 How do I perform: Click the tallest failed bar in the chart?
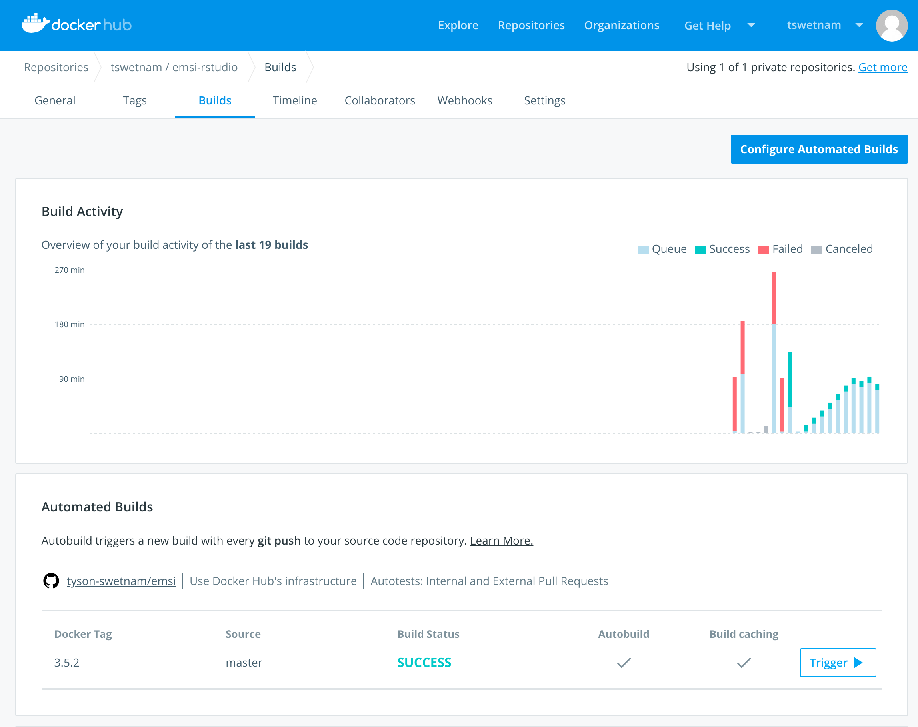[x=774, y=298]
